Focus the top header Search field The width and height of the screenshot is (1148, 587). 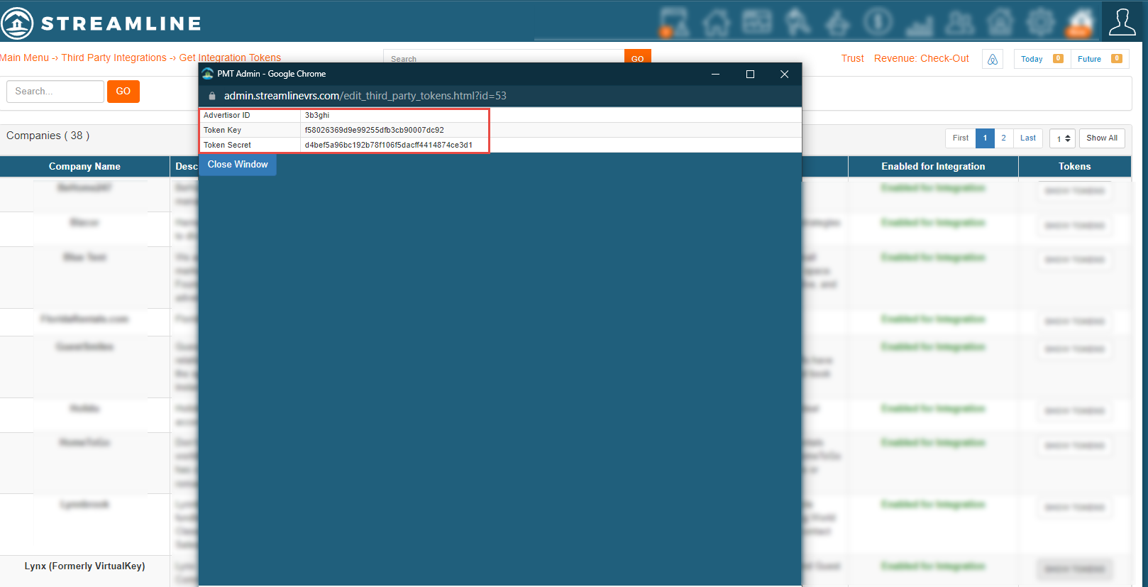tap(504, 57)
